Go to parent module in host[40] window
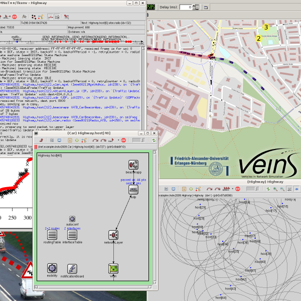Screen dimensions: 301x301 tap(41, 140)
